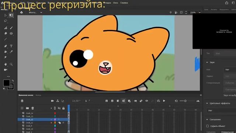Open the workspace switcher icon at top right
The height and width of the screenshot is (133, 236).
[233, 3]
